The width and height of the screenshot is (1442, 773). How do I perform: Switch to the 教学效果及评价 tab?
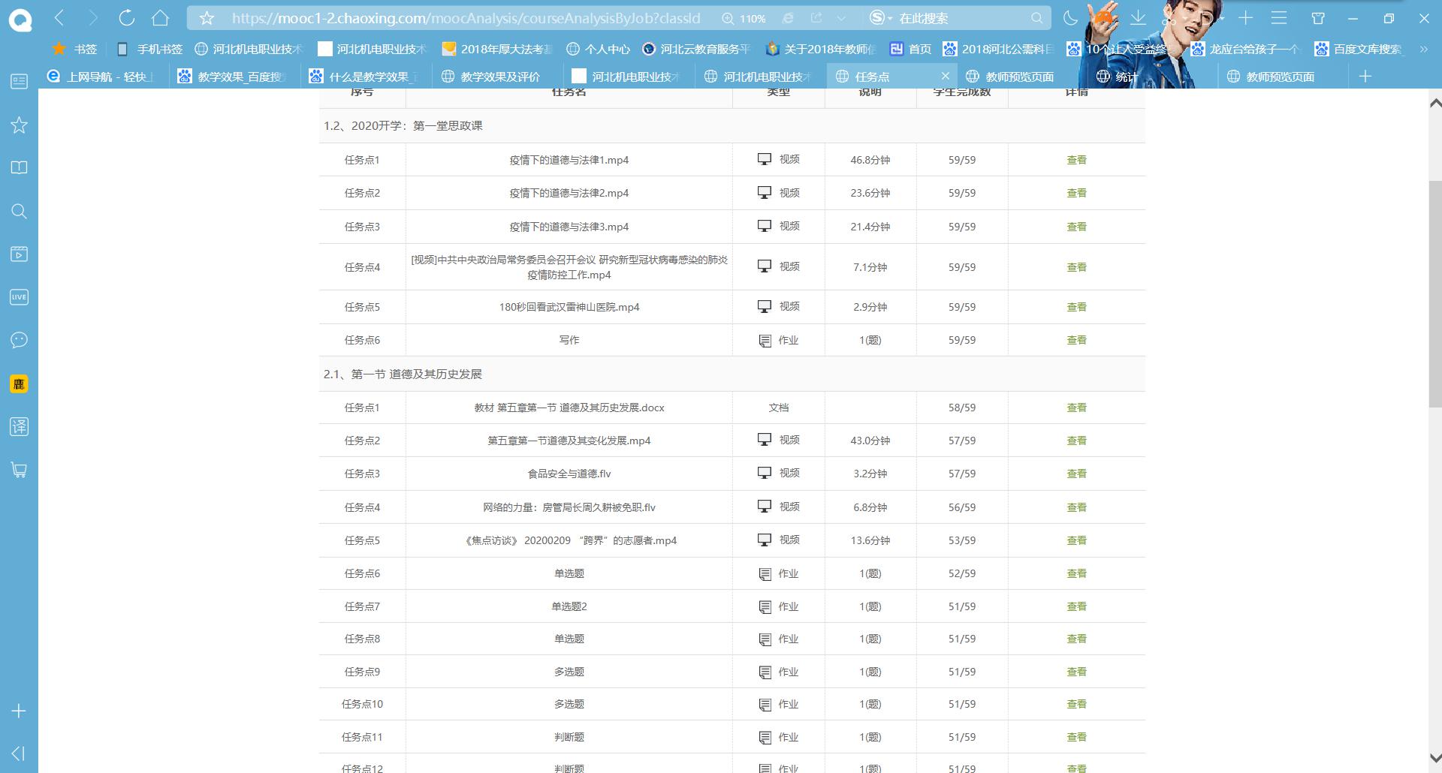[496, 77]
